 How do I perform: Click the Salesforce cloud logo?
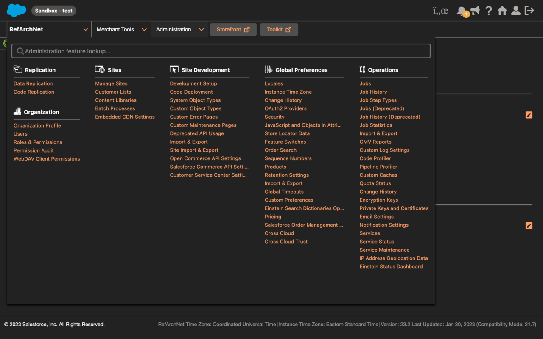16,9
